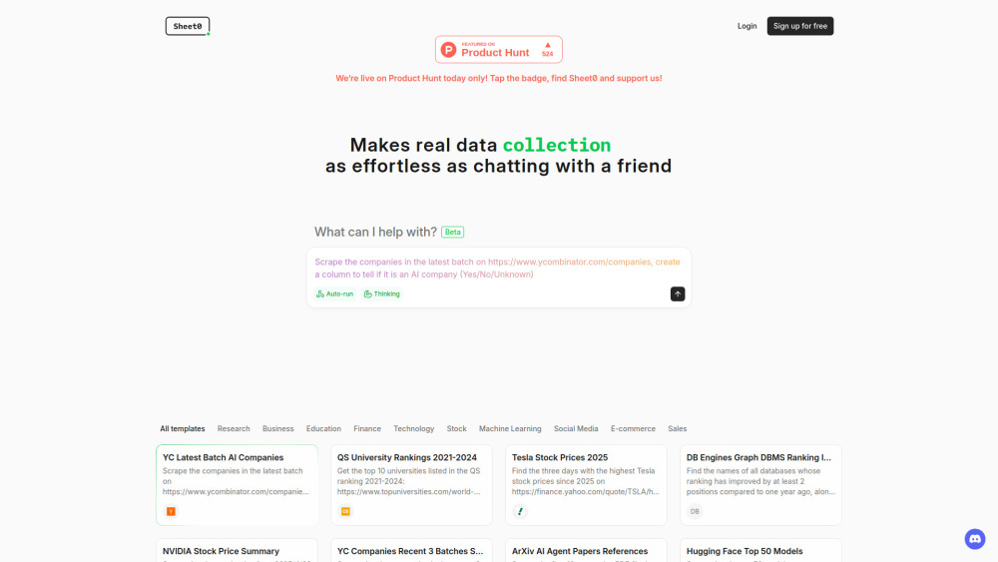Submit prompt with the arrow send icon
This screenshot has width=998, height=562.
pos(678,293)
